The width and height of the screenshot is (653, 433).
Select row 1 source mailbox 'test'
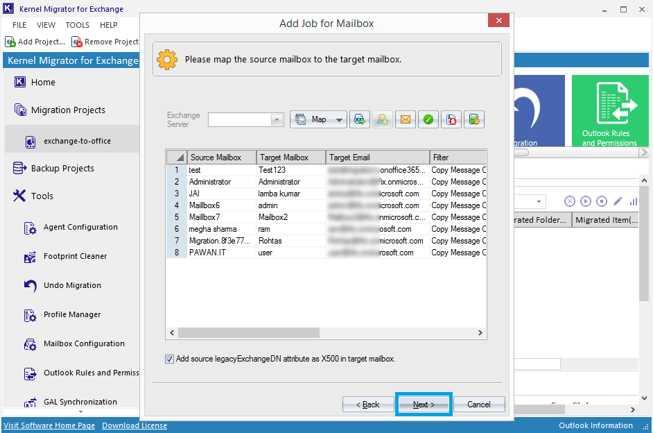pos(222,170)
